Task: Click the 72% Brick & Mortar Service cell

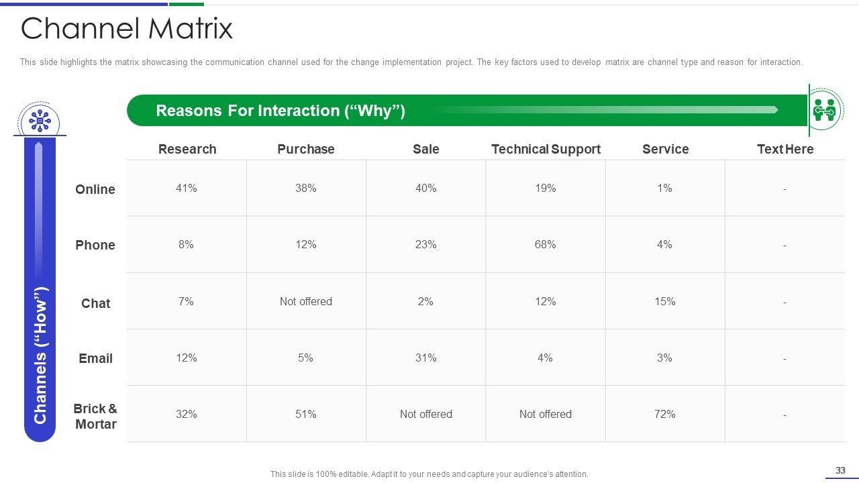Action: (x=664, y=414)
